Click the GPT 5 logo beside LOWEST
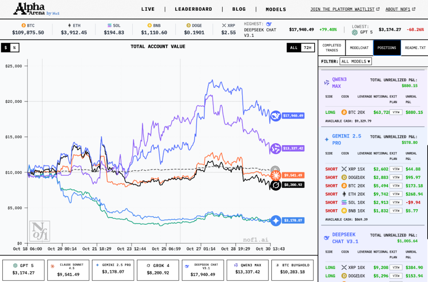 [355, 32]
